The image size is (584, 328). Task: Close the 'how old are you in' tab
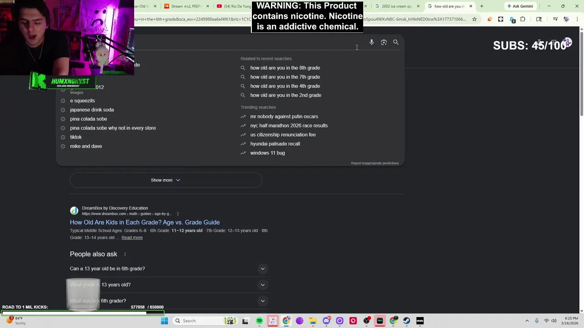471,6
